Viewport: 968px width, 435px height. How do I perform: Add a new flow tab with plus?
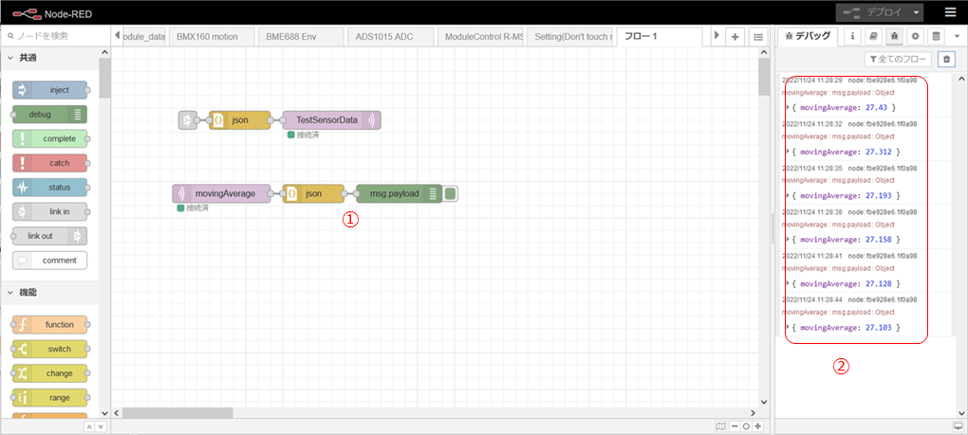[x=735, y=36]
